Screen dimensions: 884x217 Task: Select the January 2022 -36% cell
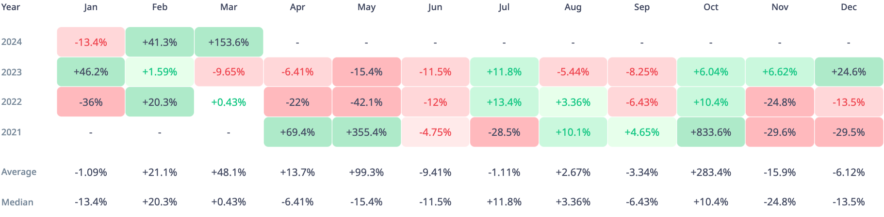click(91, 102)
